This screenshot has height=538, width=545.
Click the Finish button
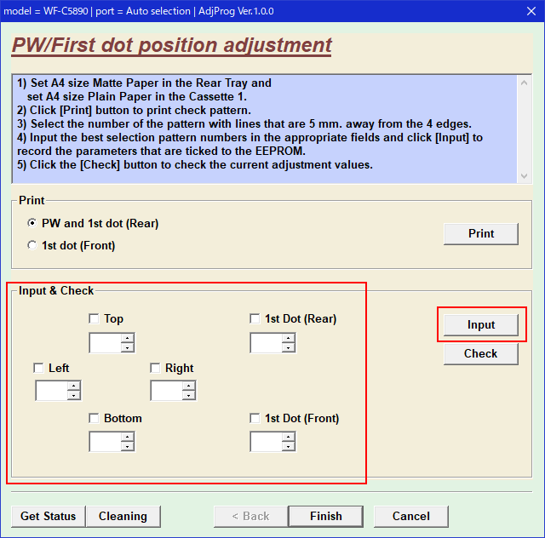(325, 516)
